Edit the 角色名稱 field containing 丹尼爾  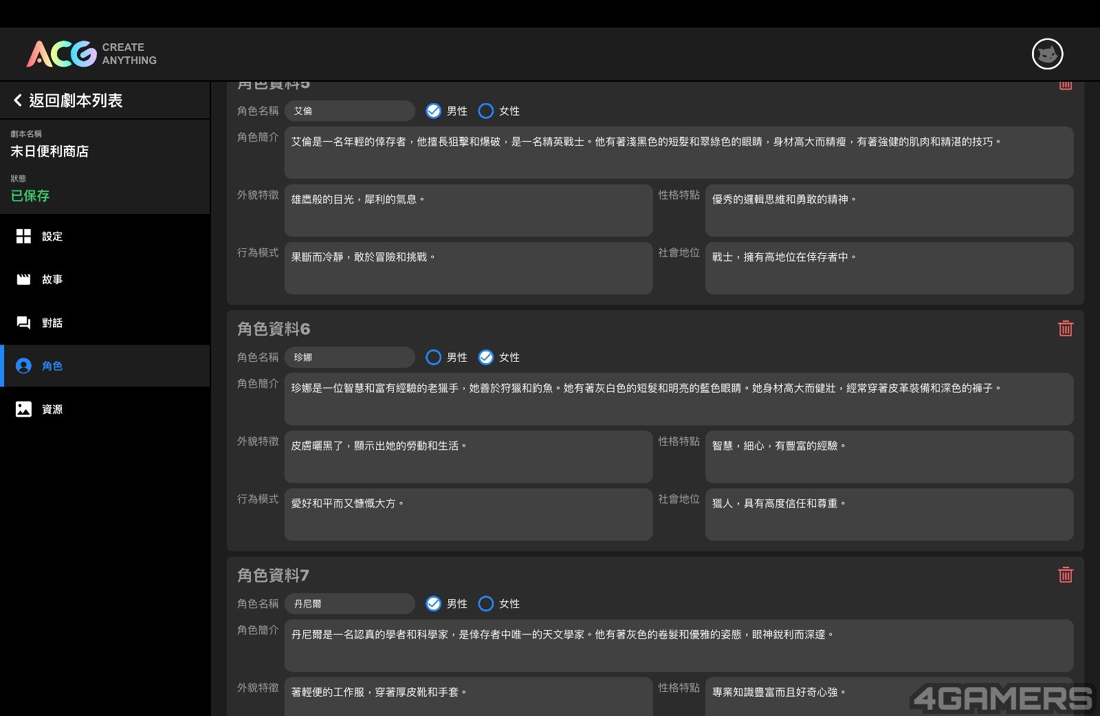[350, 603]
